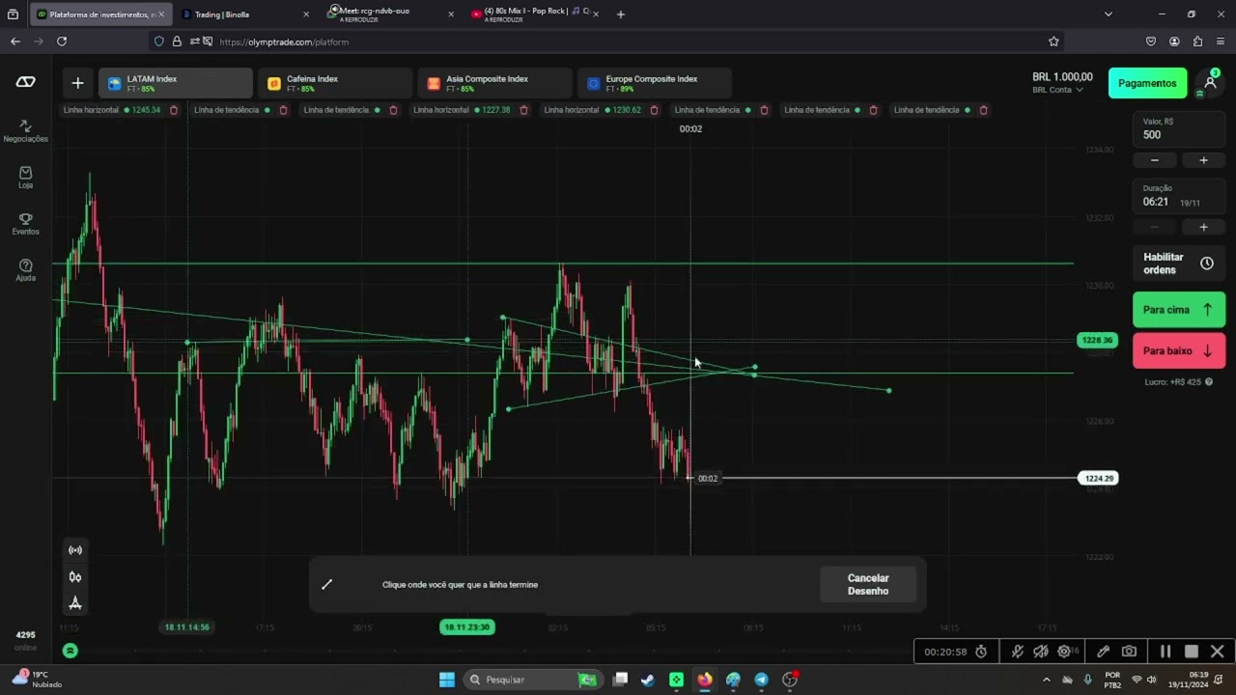The image size is (1236, 695).
Task: Open the Negociações sidebar section
Action: point(25,130)
